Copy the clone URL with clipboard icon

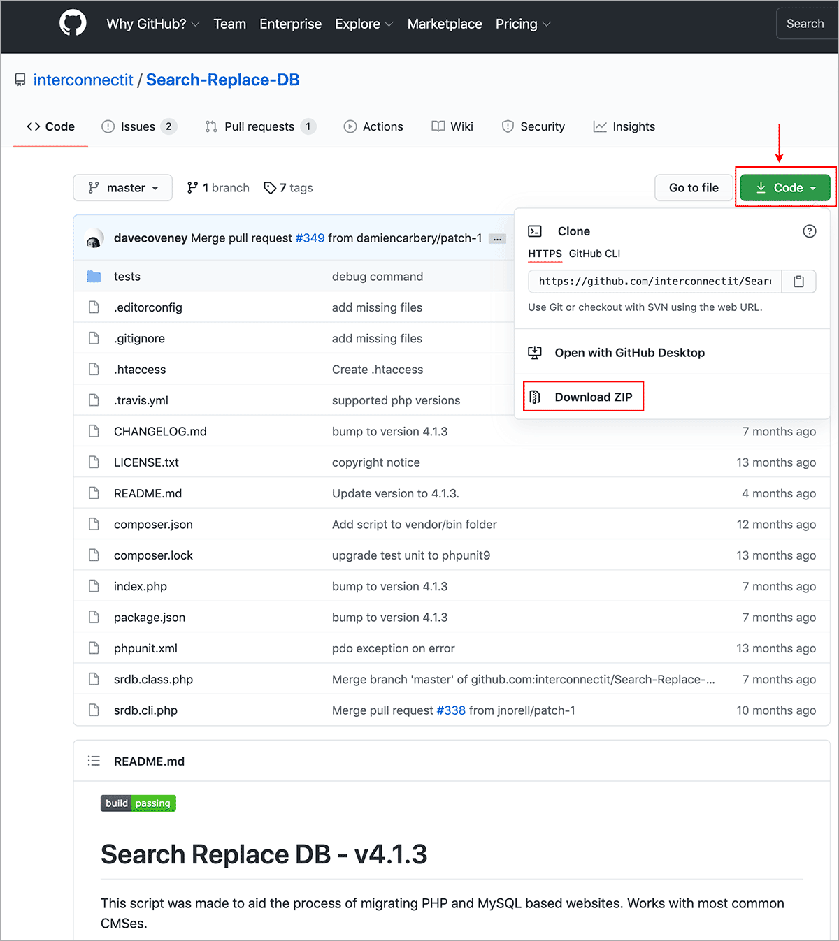[798, 282]
